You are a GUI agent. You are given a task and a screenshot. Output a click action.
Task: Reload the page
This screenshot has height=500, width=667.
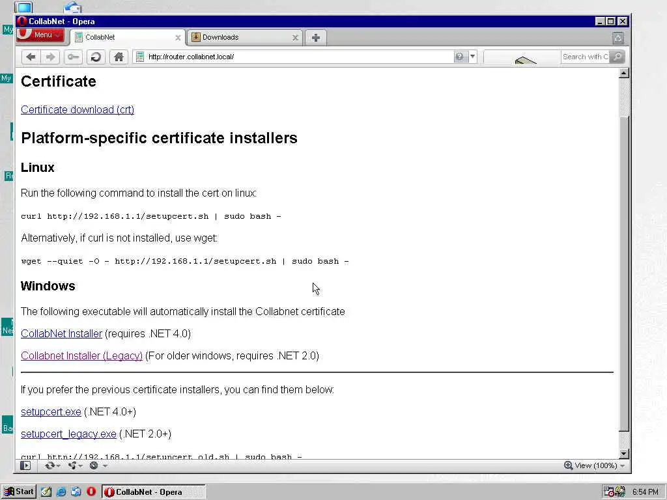pos(96,57)
